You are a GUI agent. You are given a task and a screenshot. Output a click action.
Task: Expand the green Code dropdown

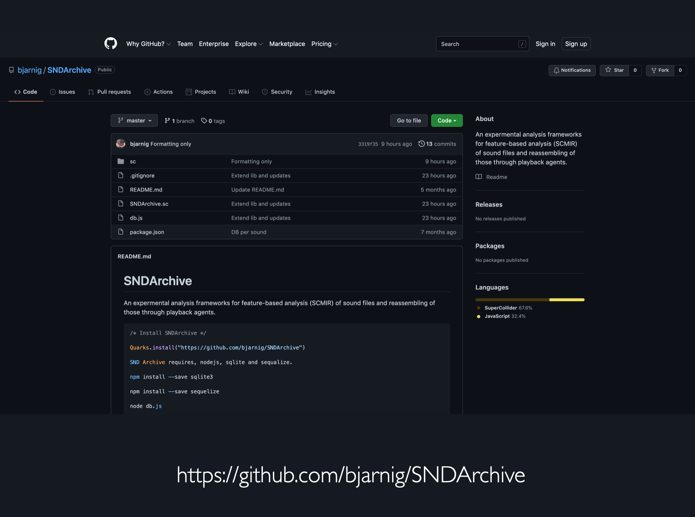(447, 121)
